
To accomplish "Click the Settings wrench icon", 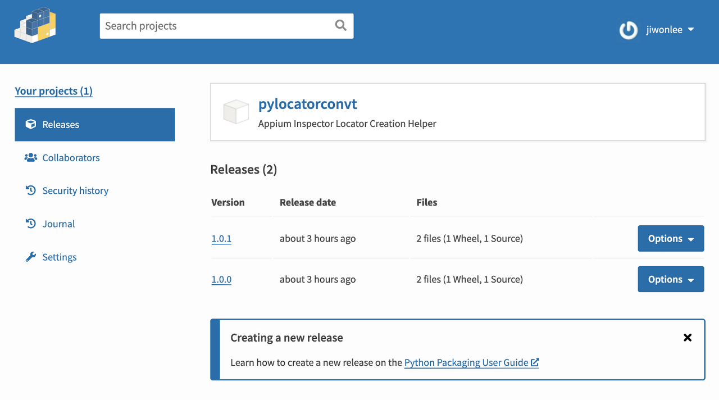I will [31, 257].
